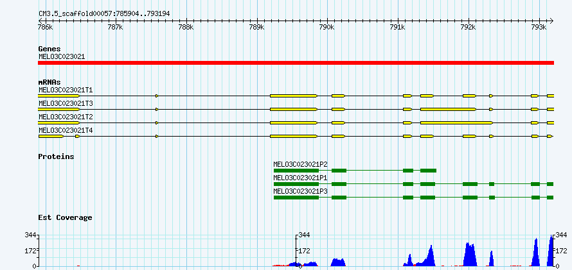Select the first green block of protein MELO3C023021P2
Screen dimensions: 572x270
pyautogui.click(x=296, y=171)
